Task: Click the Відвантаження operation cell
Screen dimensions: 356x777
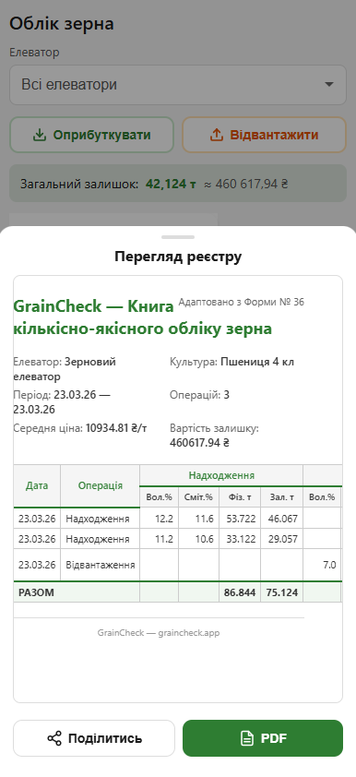Action: (100, 565)
